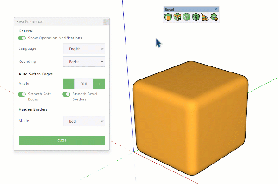Expand the Rounding dropdown set to Bezier
Image resolution: width=278 pixels, height=184 pixels.
84,62
